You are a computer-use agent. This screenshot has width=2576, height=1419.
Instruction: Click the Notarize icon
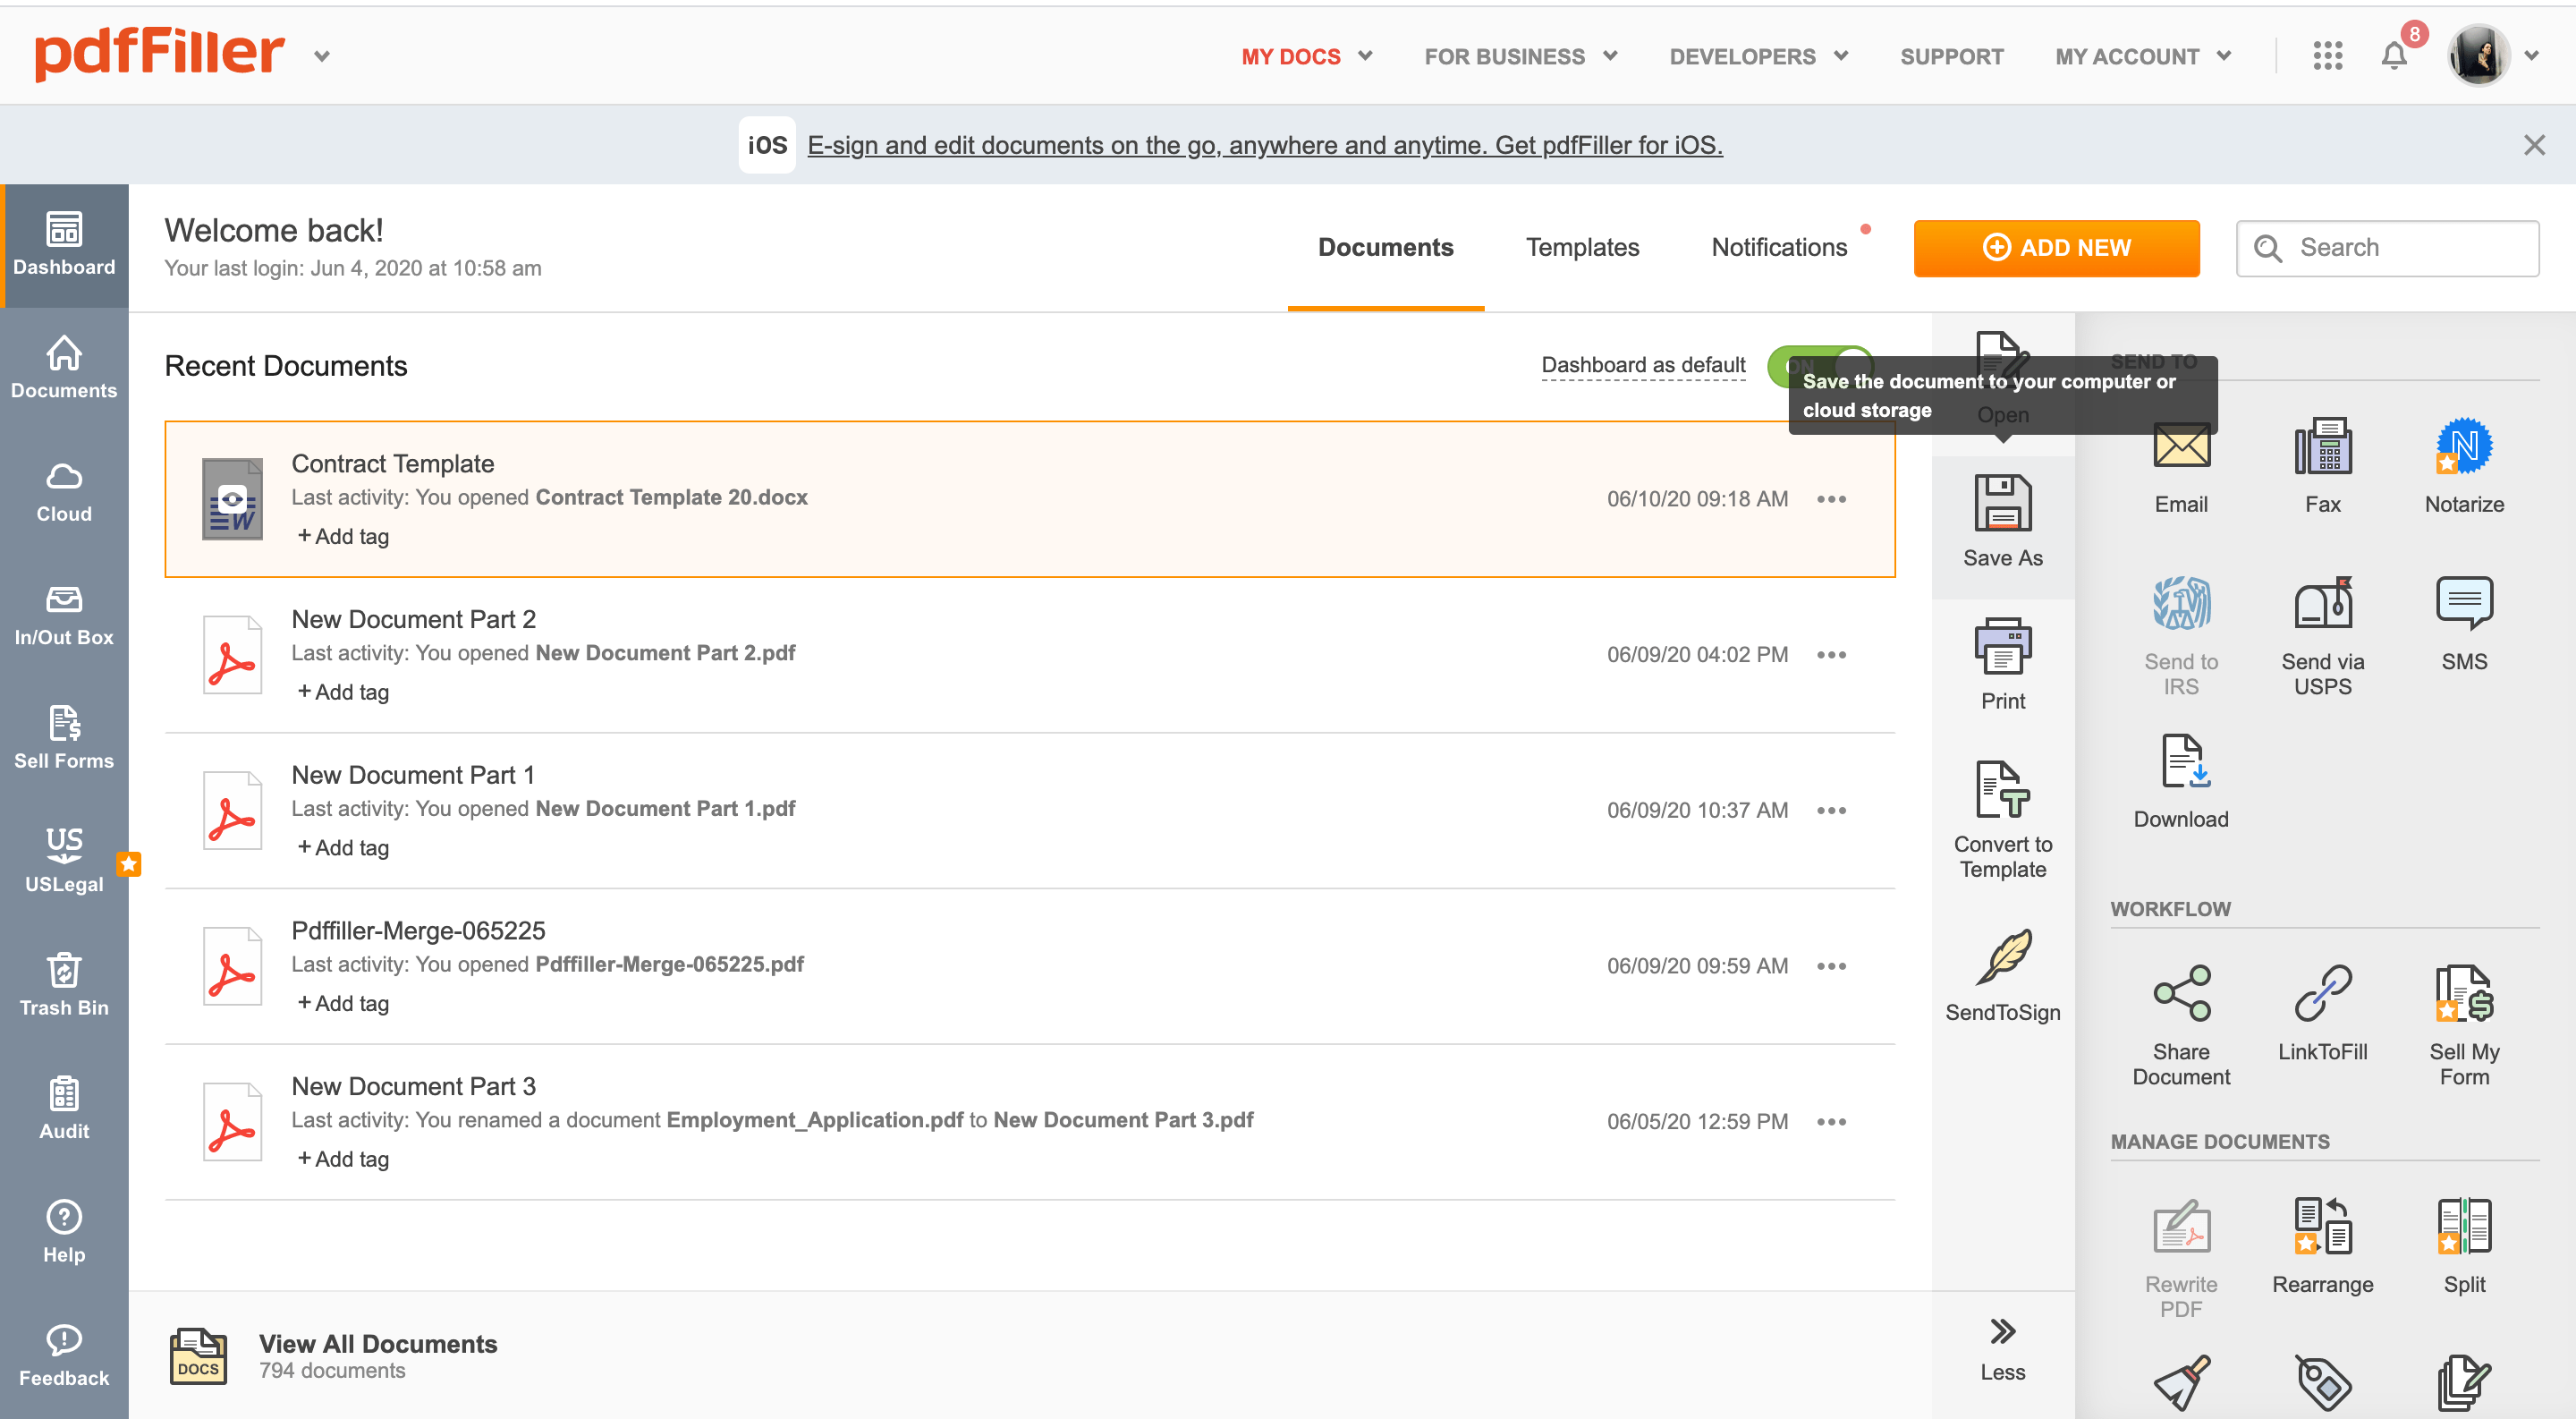(x=2464, y=446)
